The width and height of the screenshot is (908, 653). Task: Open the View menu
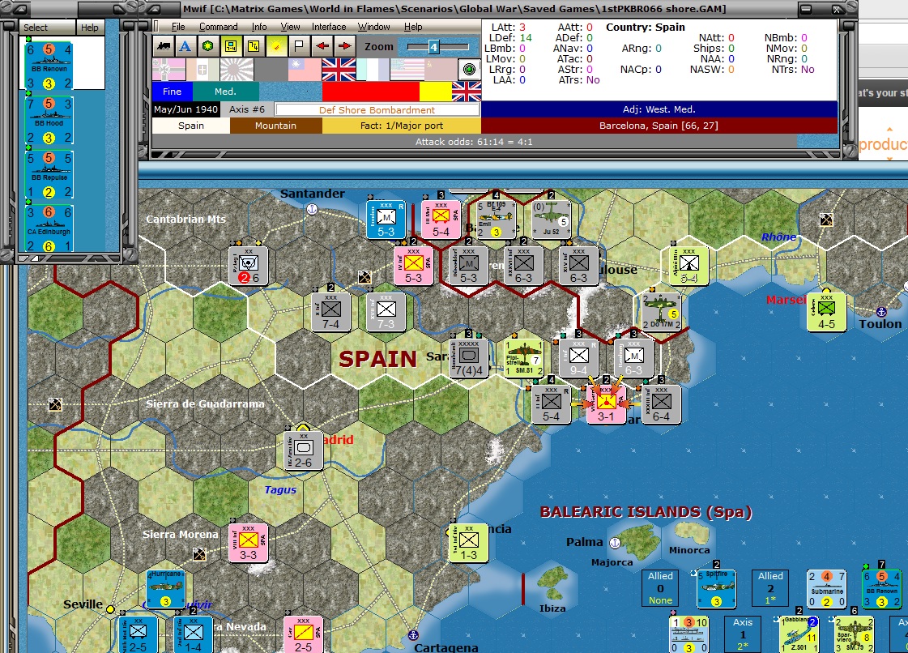[290, 27]
